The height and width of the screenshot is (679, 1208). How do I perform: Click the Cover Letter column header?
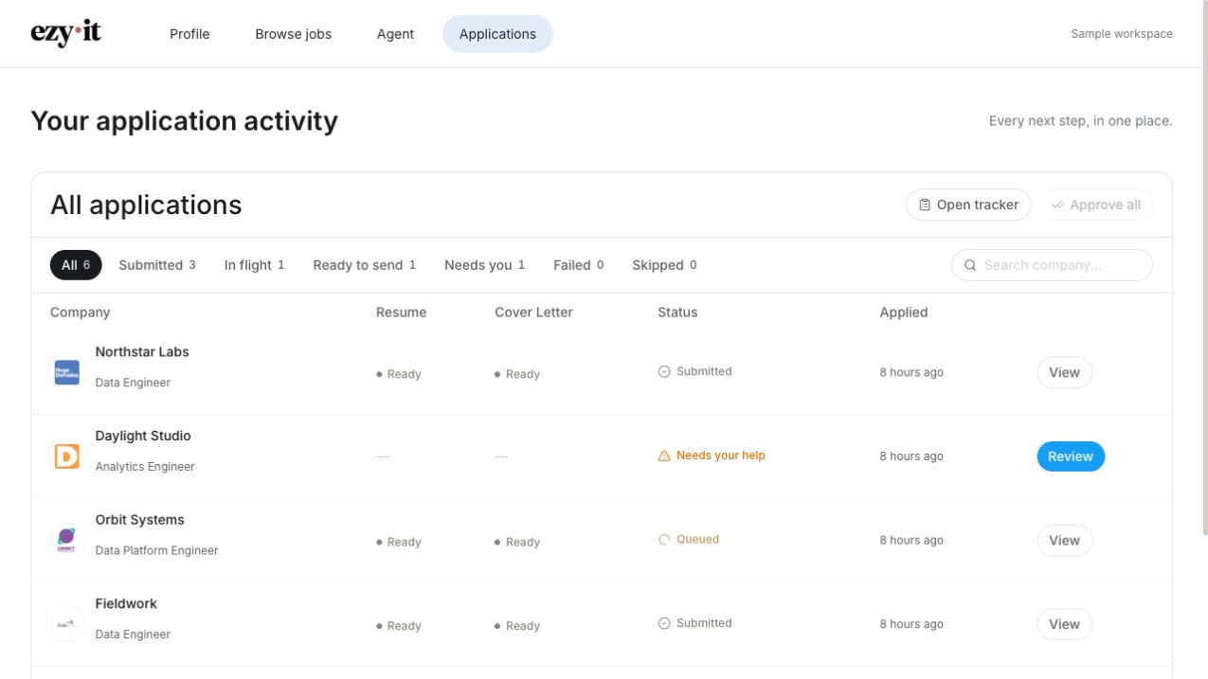pyautogui.click(x=533, y=313)
